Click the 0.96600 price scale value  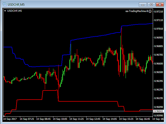pyautogui.click(x=158, y=64)
